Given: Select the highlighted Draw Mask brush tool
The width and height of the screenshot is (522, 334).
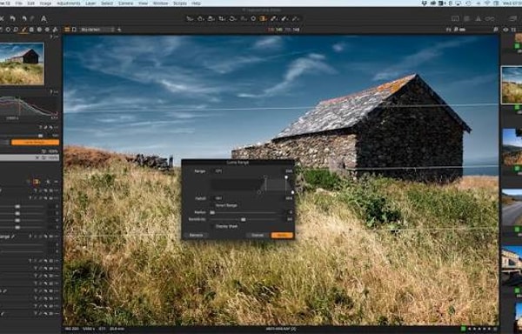Looking at the screenshot, I should [x=263, y=18].
